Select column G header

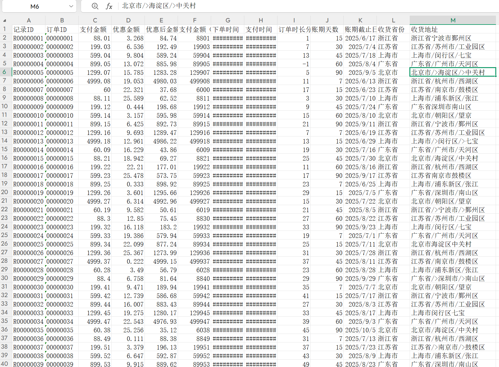[228, 20]
